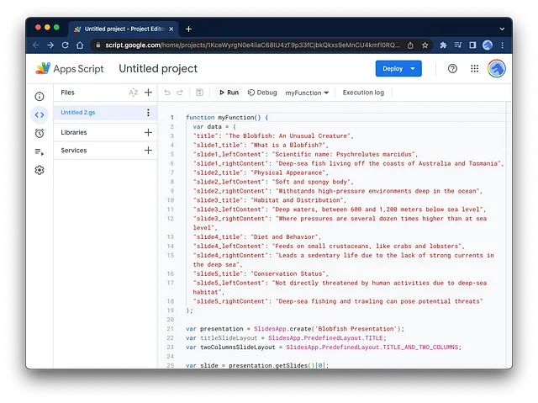Click the slide5_rightContent code line
Viewport: 538px width, 403px height.
tap(338, 301)
